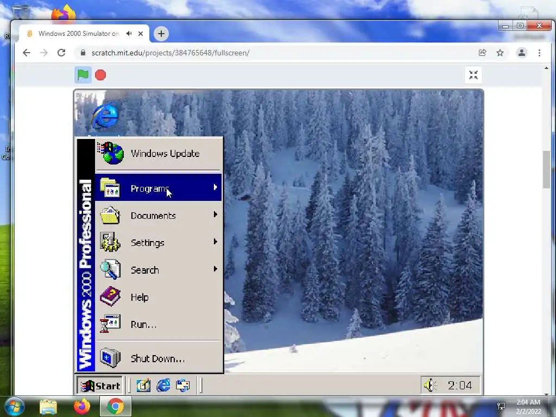Expand the Settings submenu arrow
556x417 pixels.
pos(215,242)
